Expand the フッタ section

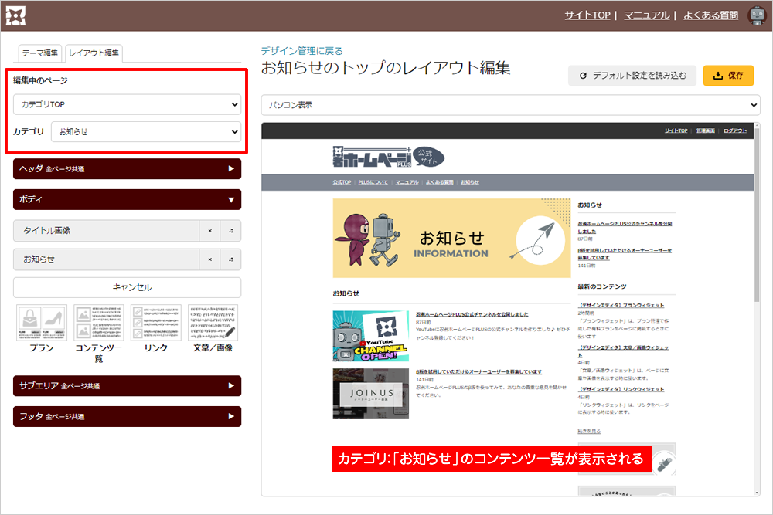point(127,417)
